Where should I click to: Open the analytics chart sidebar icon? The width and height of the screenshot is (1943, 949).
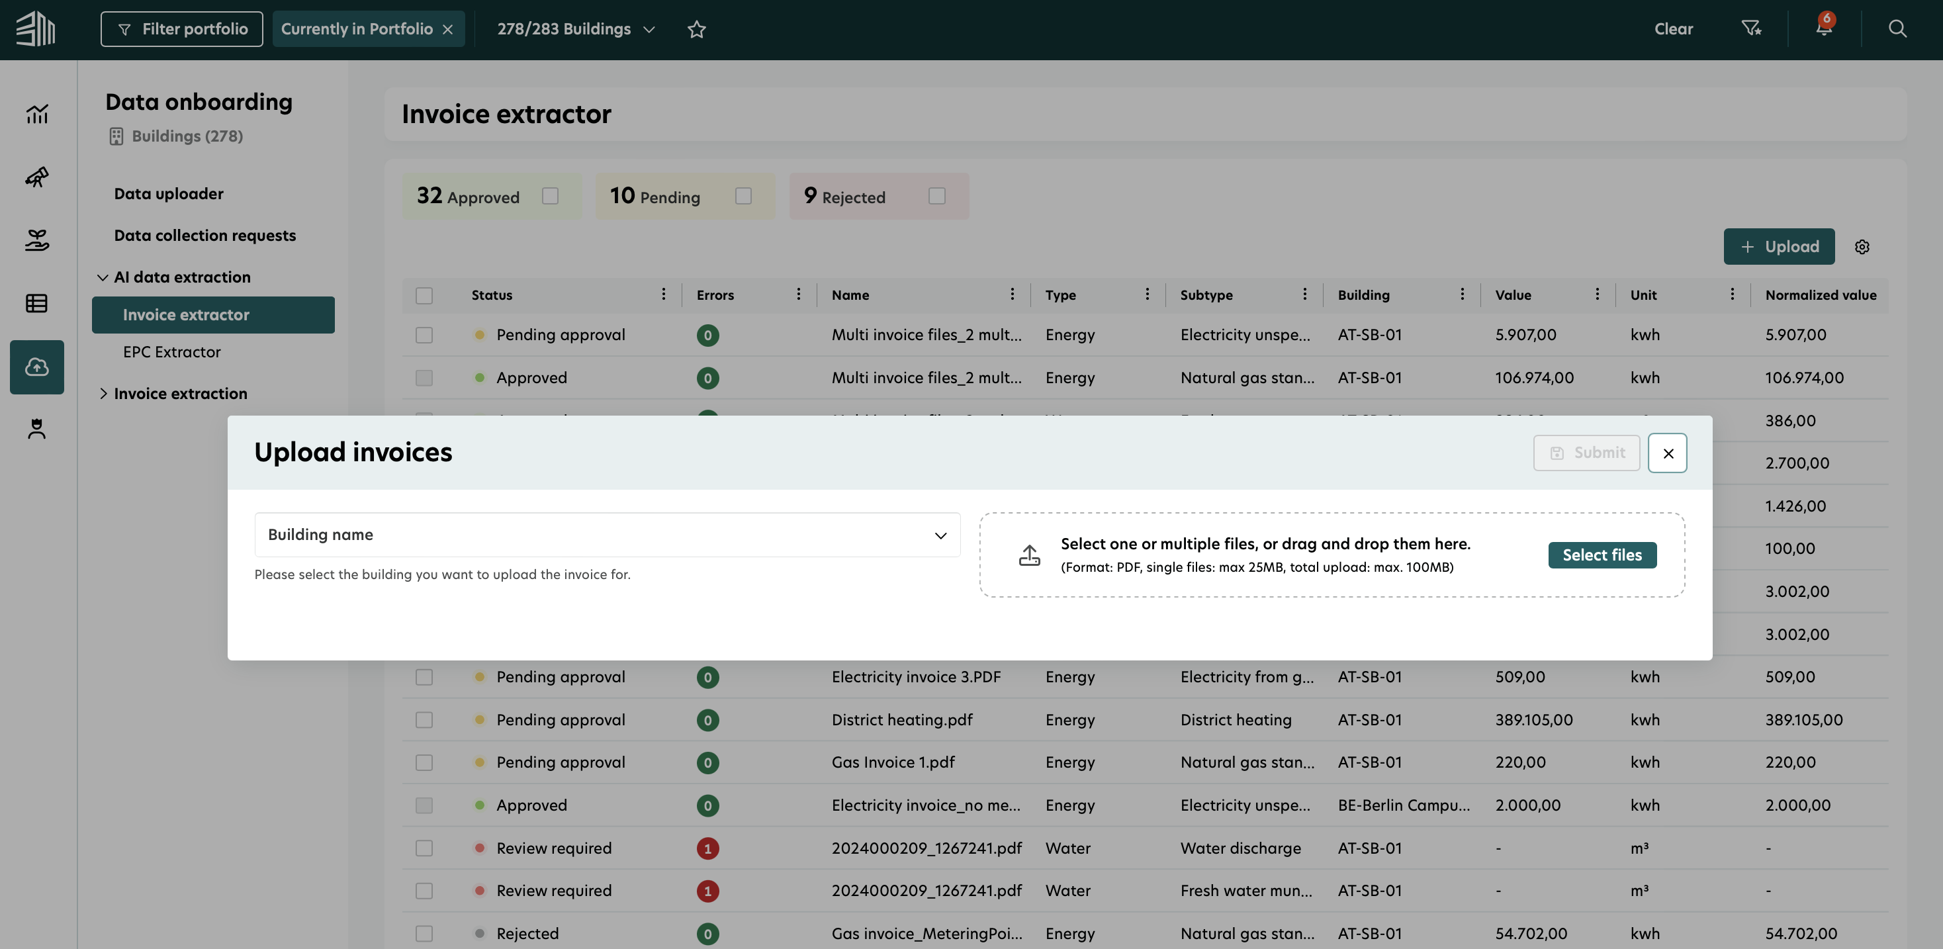(37, 114)
